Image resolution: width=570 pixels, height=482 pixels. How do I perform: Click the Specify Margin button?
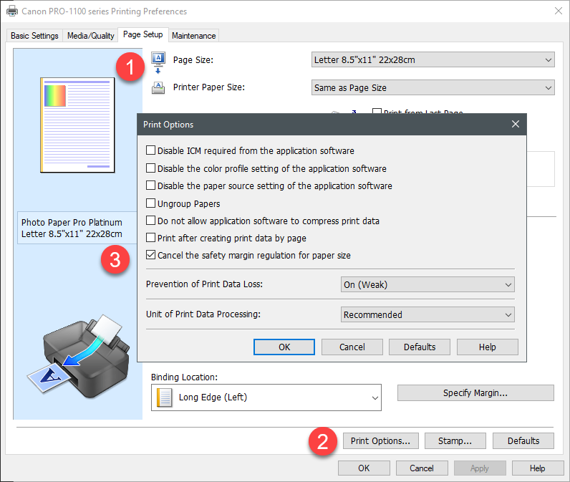475,392
